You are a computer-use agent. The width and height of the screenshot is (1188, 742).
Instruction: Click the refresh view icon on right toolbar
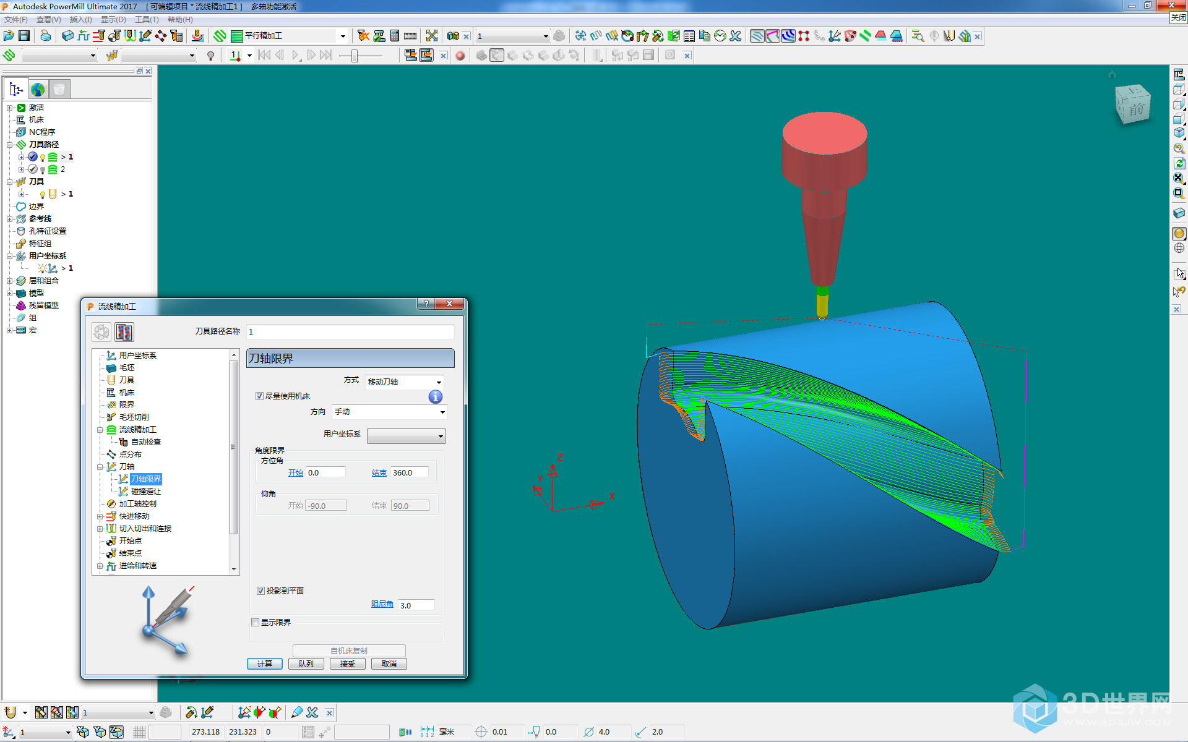tap(1179, 163)
